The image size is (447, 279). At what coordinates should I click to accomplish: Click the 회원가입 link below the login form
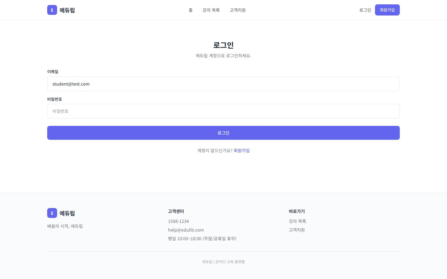click(x=242, y=151)
